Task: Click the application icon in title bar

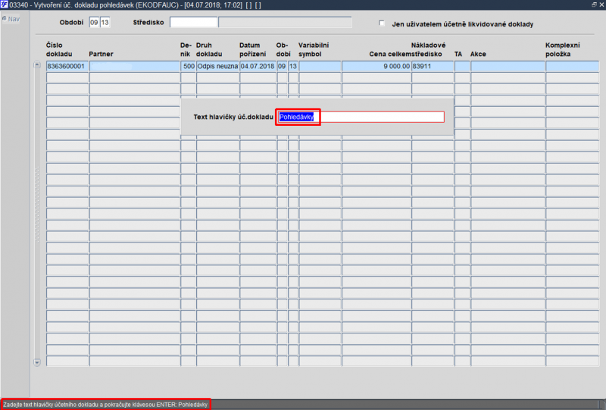Action: [5, 5]
